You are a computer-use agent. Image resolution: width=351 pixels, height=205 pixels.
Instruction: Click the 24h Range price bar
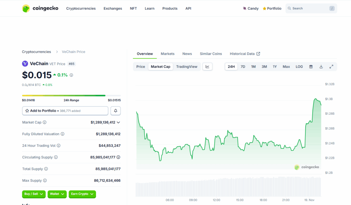click(x=71, y=95)
